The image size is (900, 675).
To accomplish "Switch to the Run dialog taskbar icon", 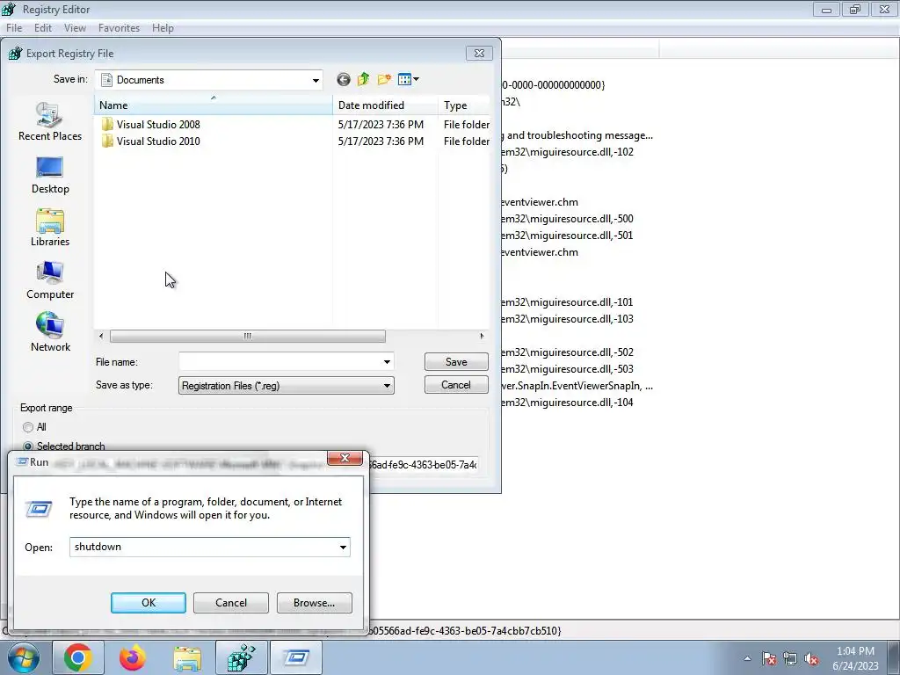I will click(296, 657).
